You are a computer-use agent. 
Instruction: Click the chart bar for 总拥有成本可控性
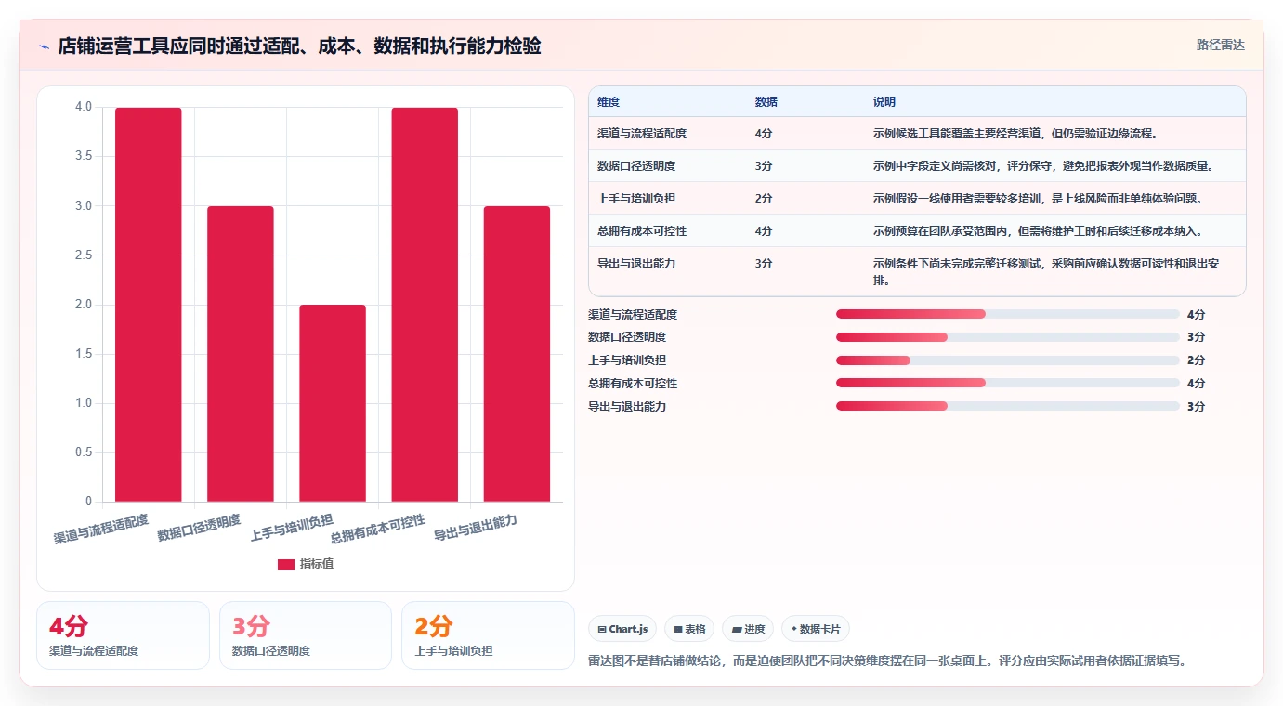coord(425,305)
